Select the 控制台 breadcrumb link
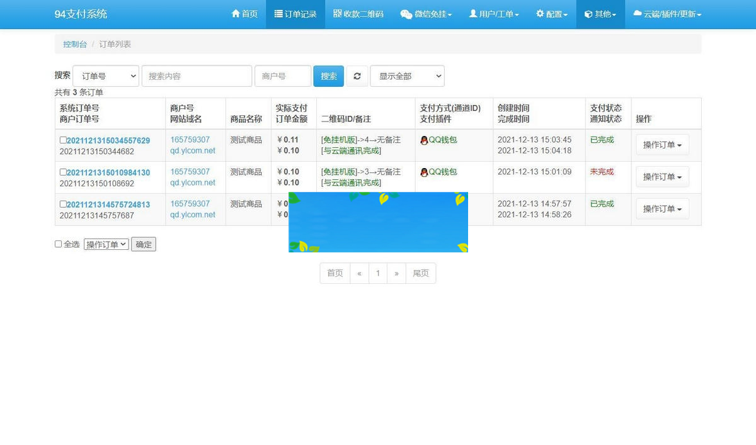756x445 pixels. coord(74,44)
